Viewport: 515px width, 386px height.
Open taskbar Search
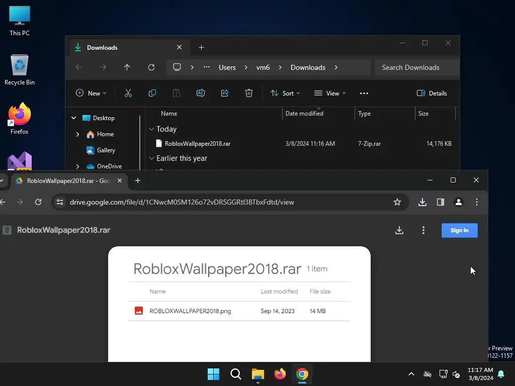[x=235, y=374]
